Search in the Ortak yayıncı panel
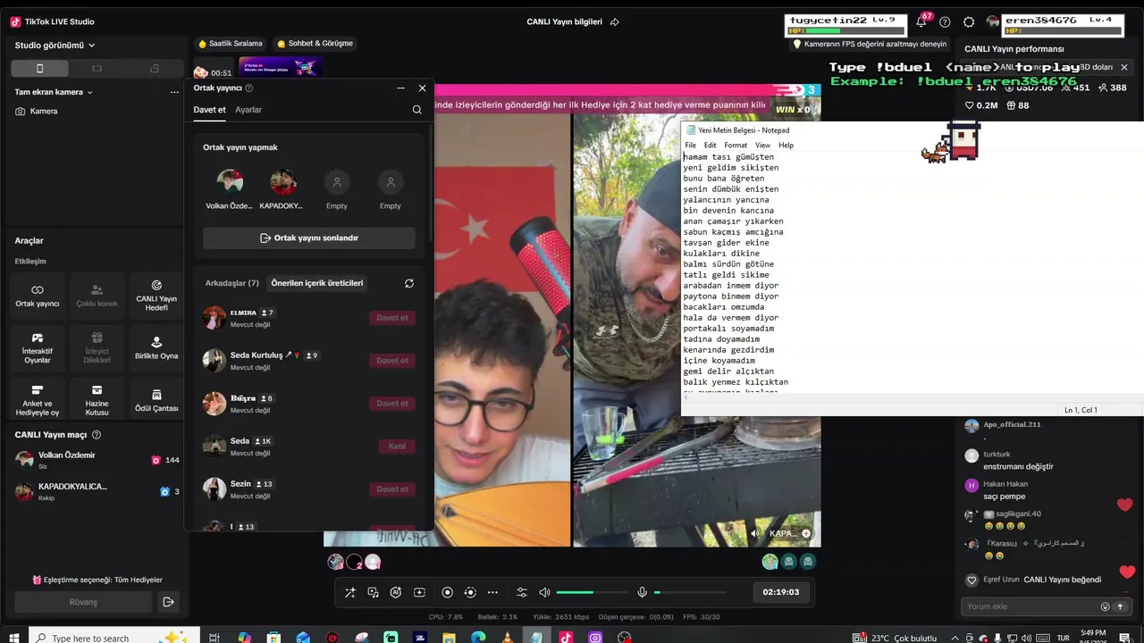This screenshot has width=1144, height=643. point(417,110)
